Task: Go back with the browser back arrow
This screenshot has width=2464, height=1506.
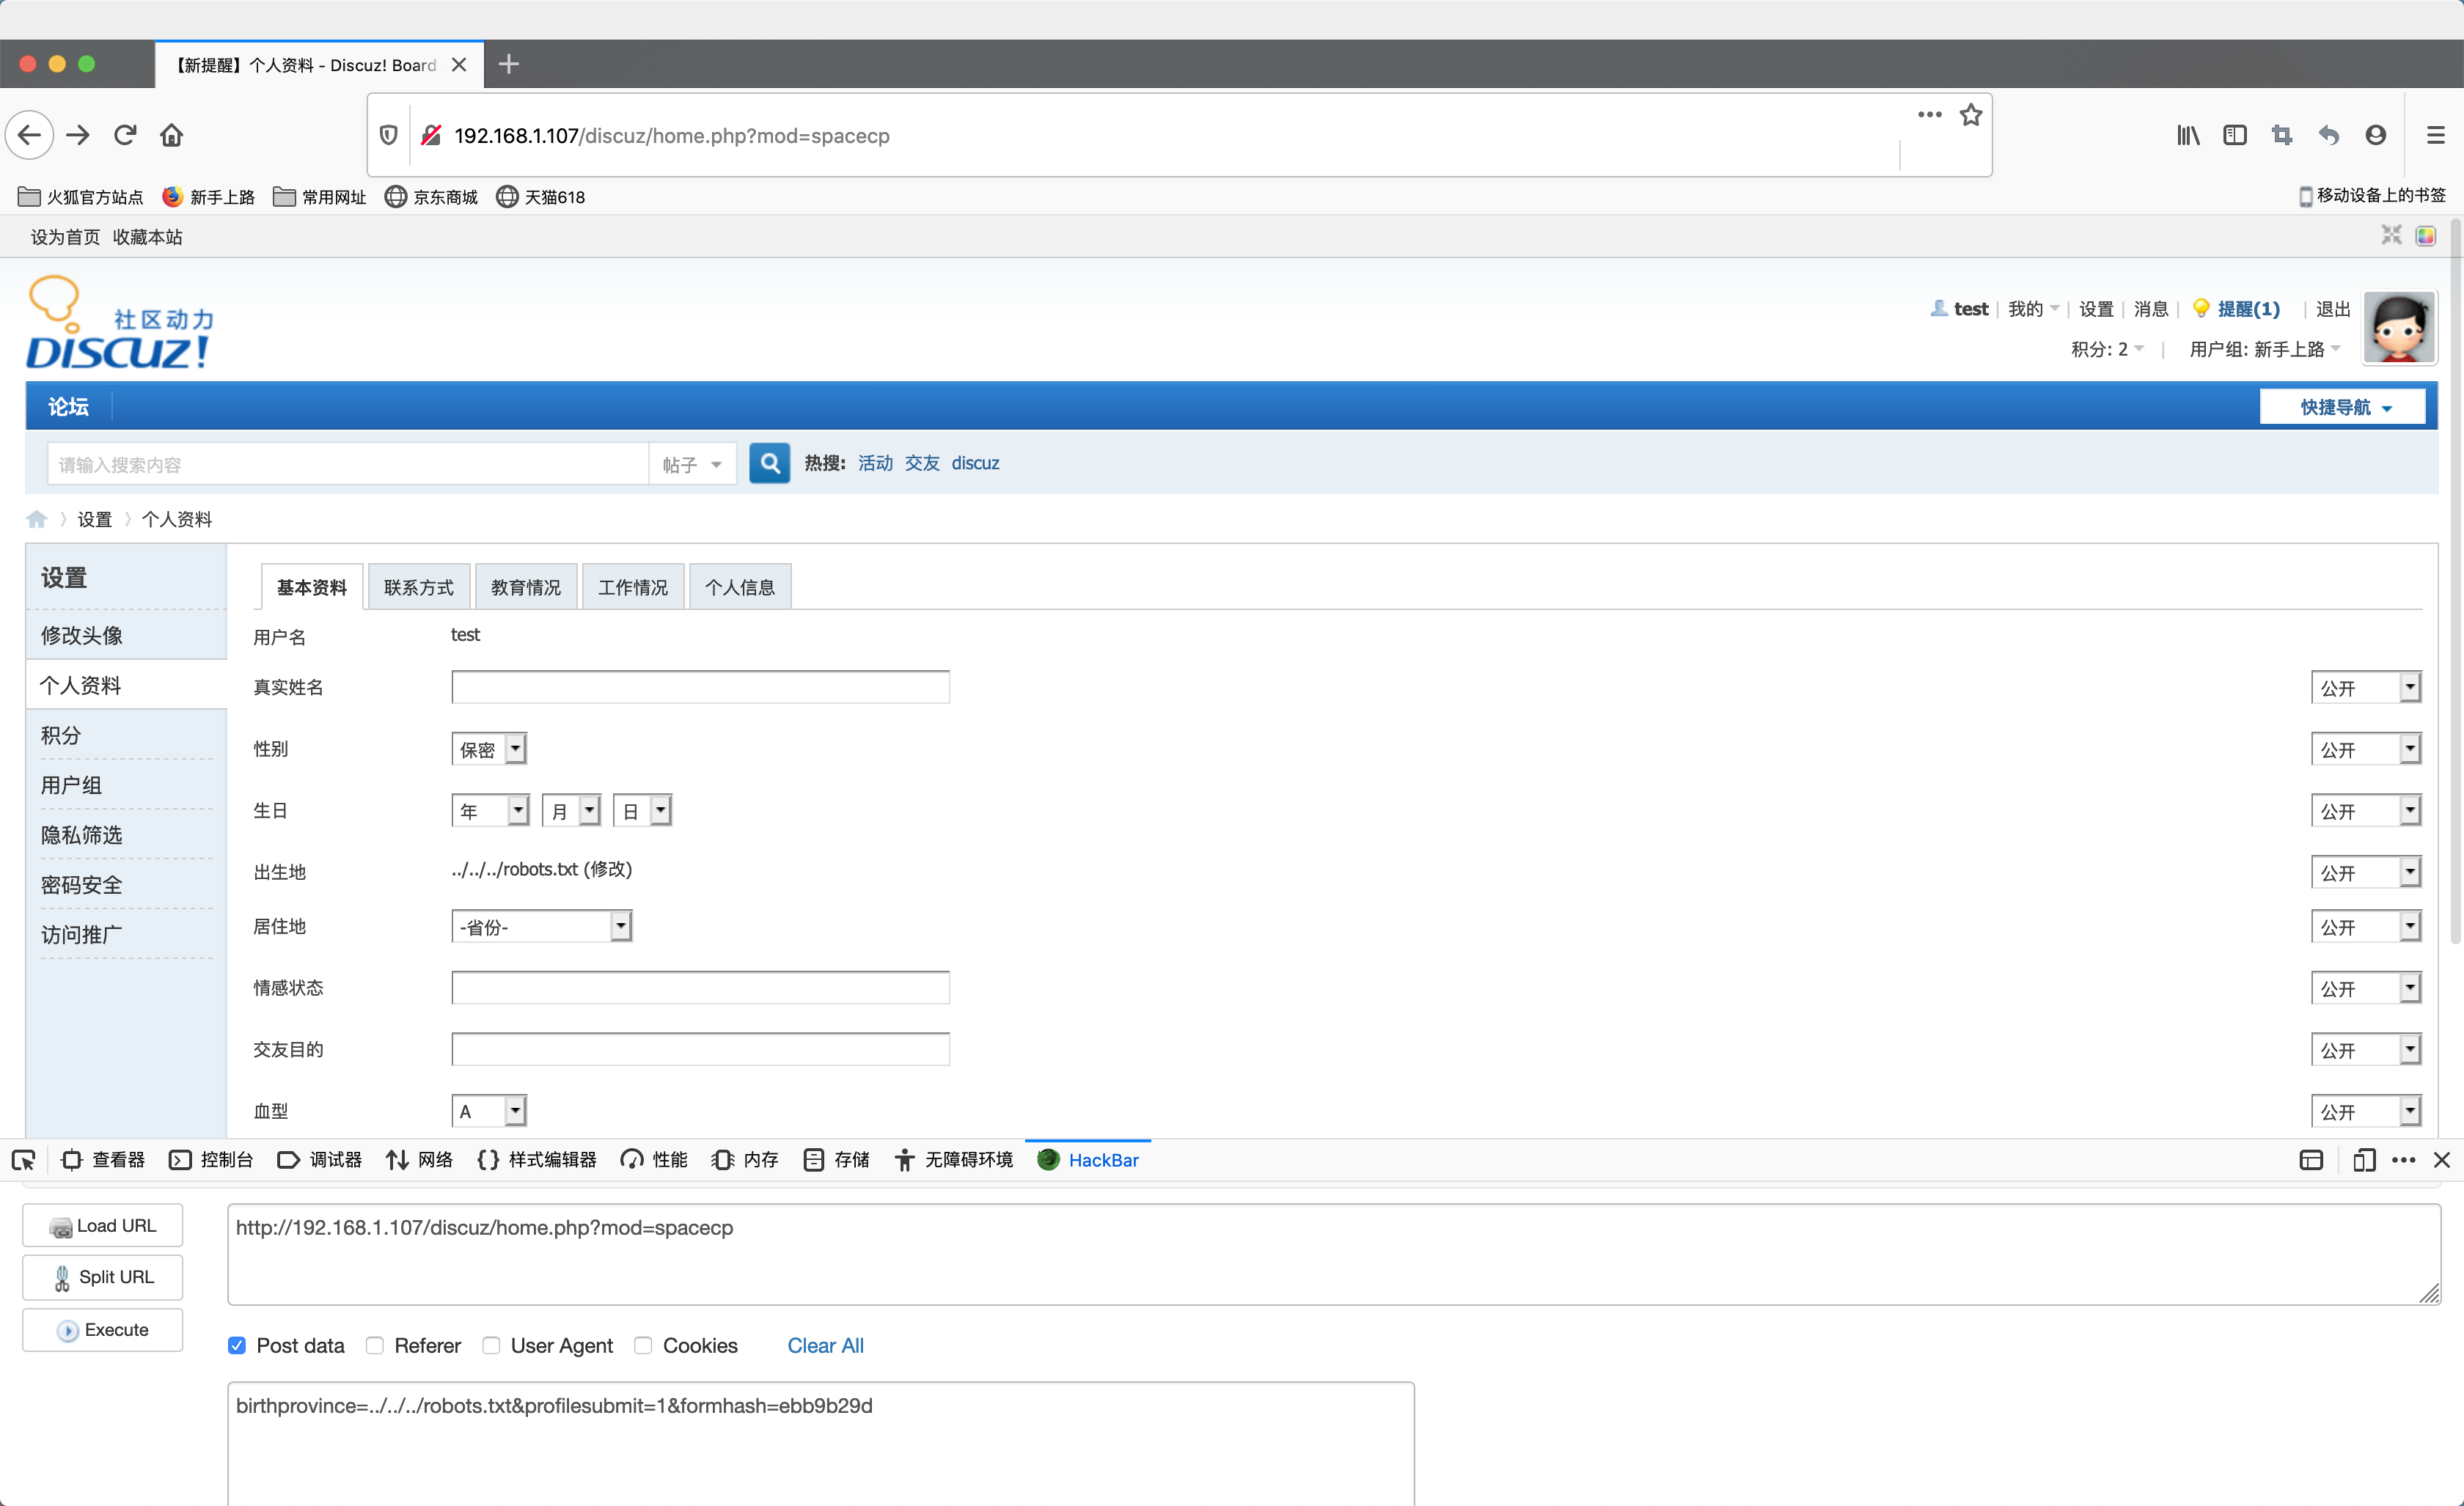Action: pyautogui.click(x=30, y=135)
